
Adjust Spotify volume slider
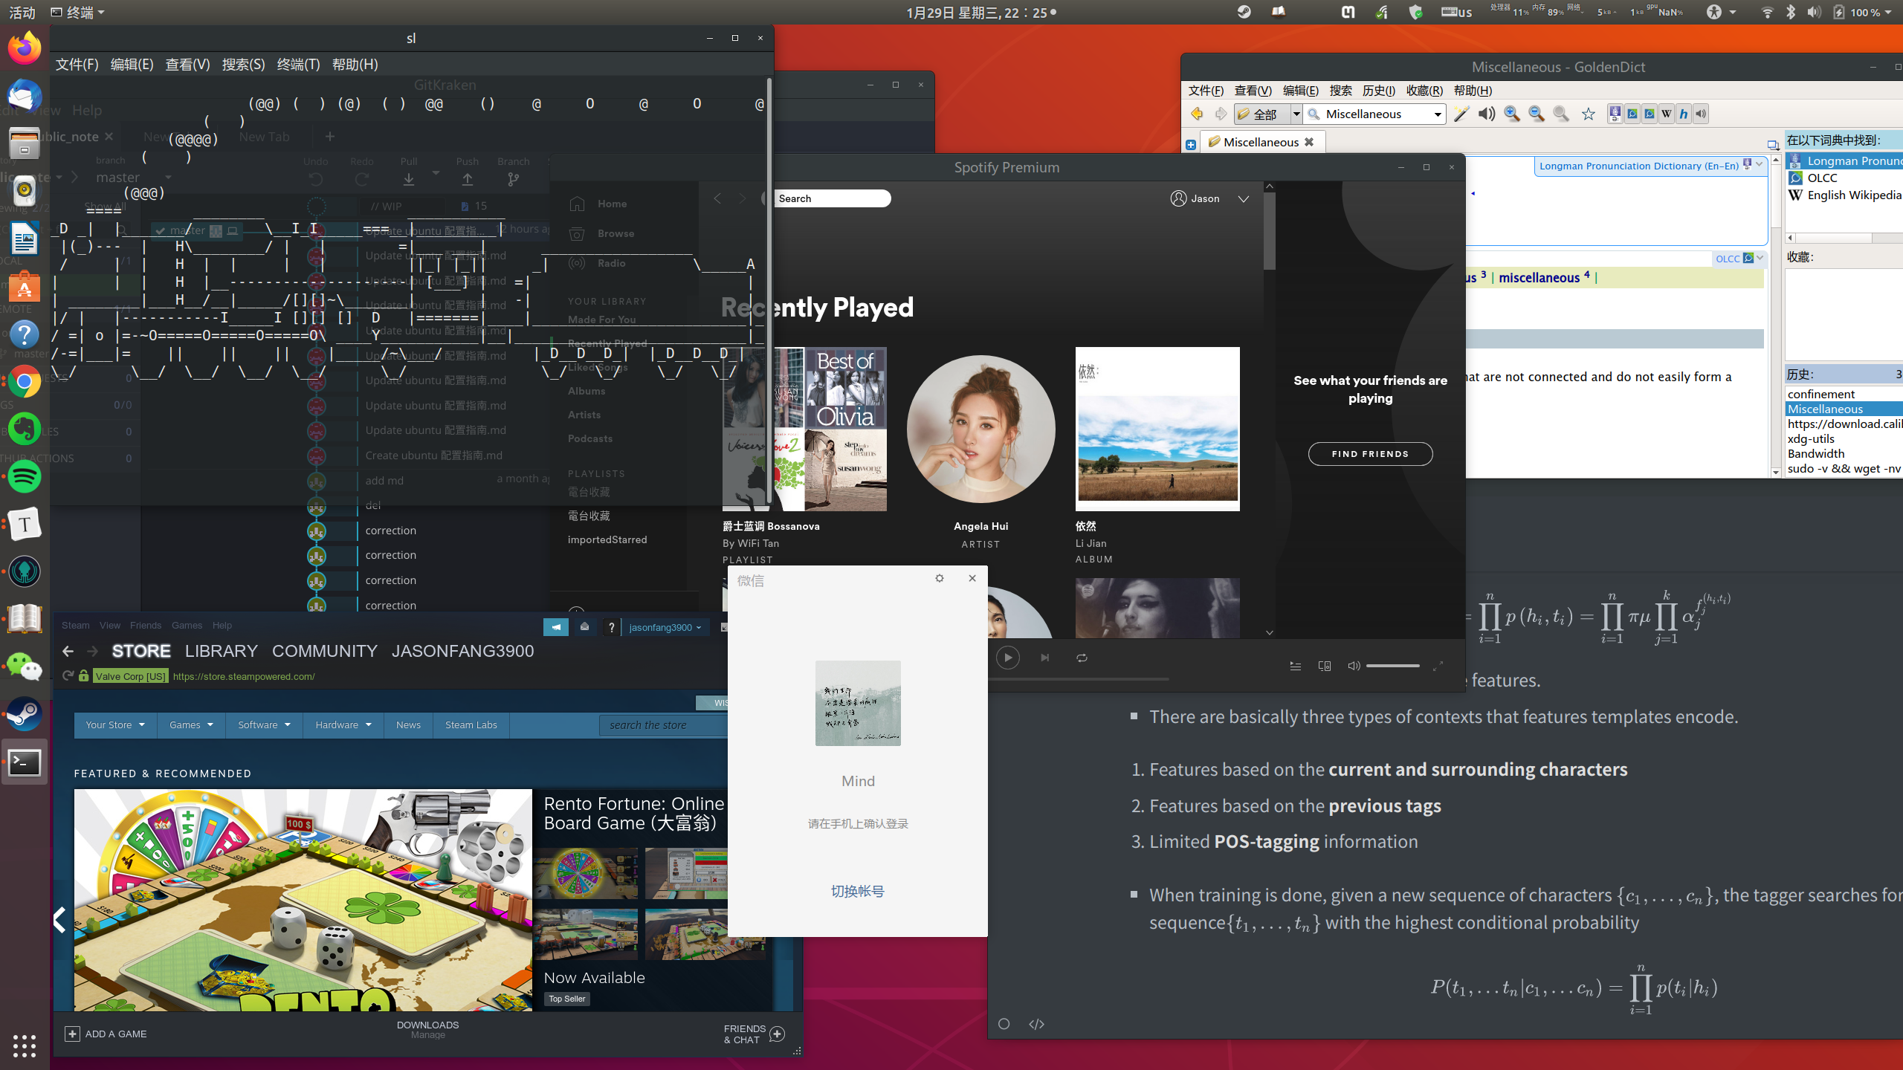(1393, 666)
